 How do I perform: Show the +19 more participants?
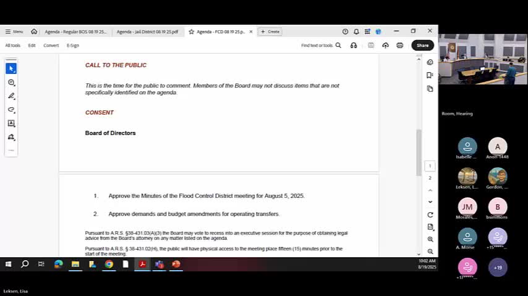point(498,268)
